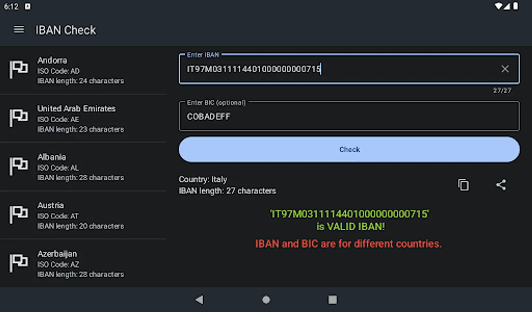532x312 pixels.
Task: Tap the Albania flag icon
Action: pyautogui.click(x=19, y=166)
